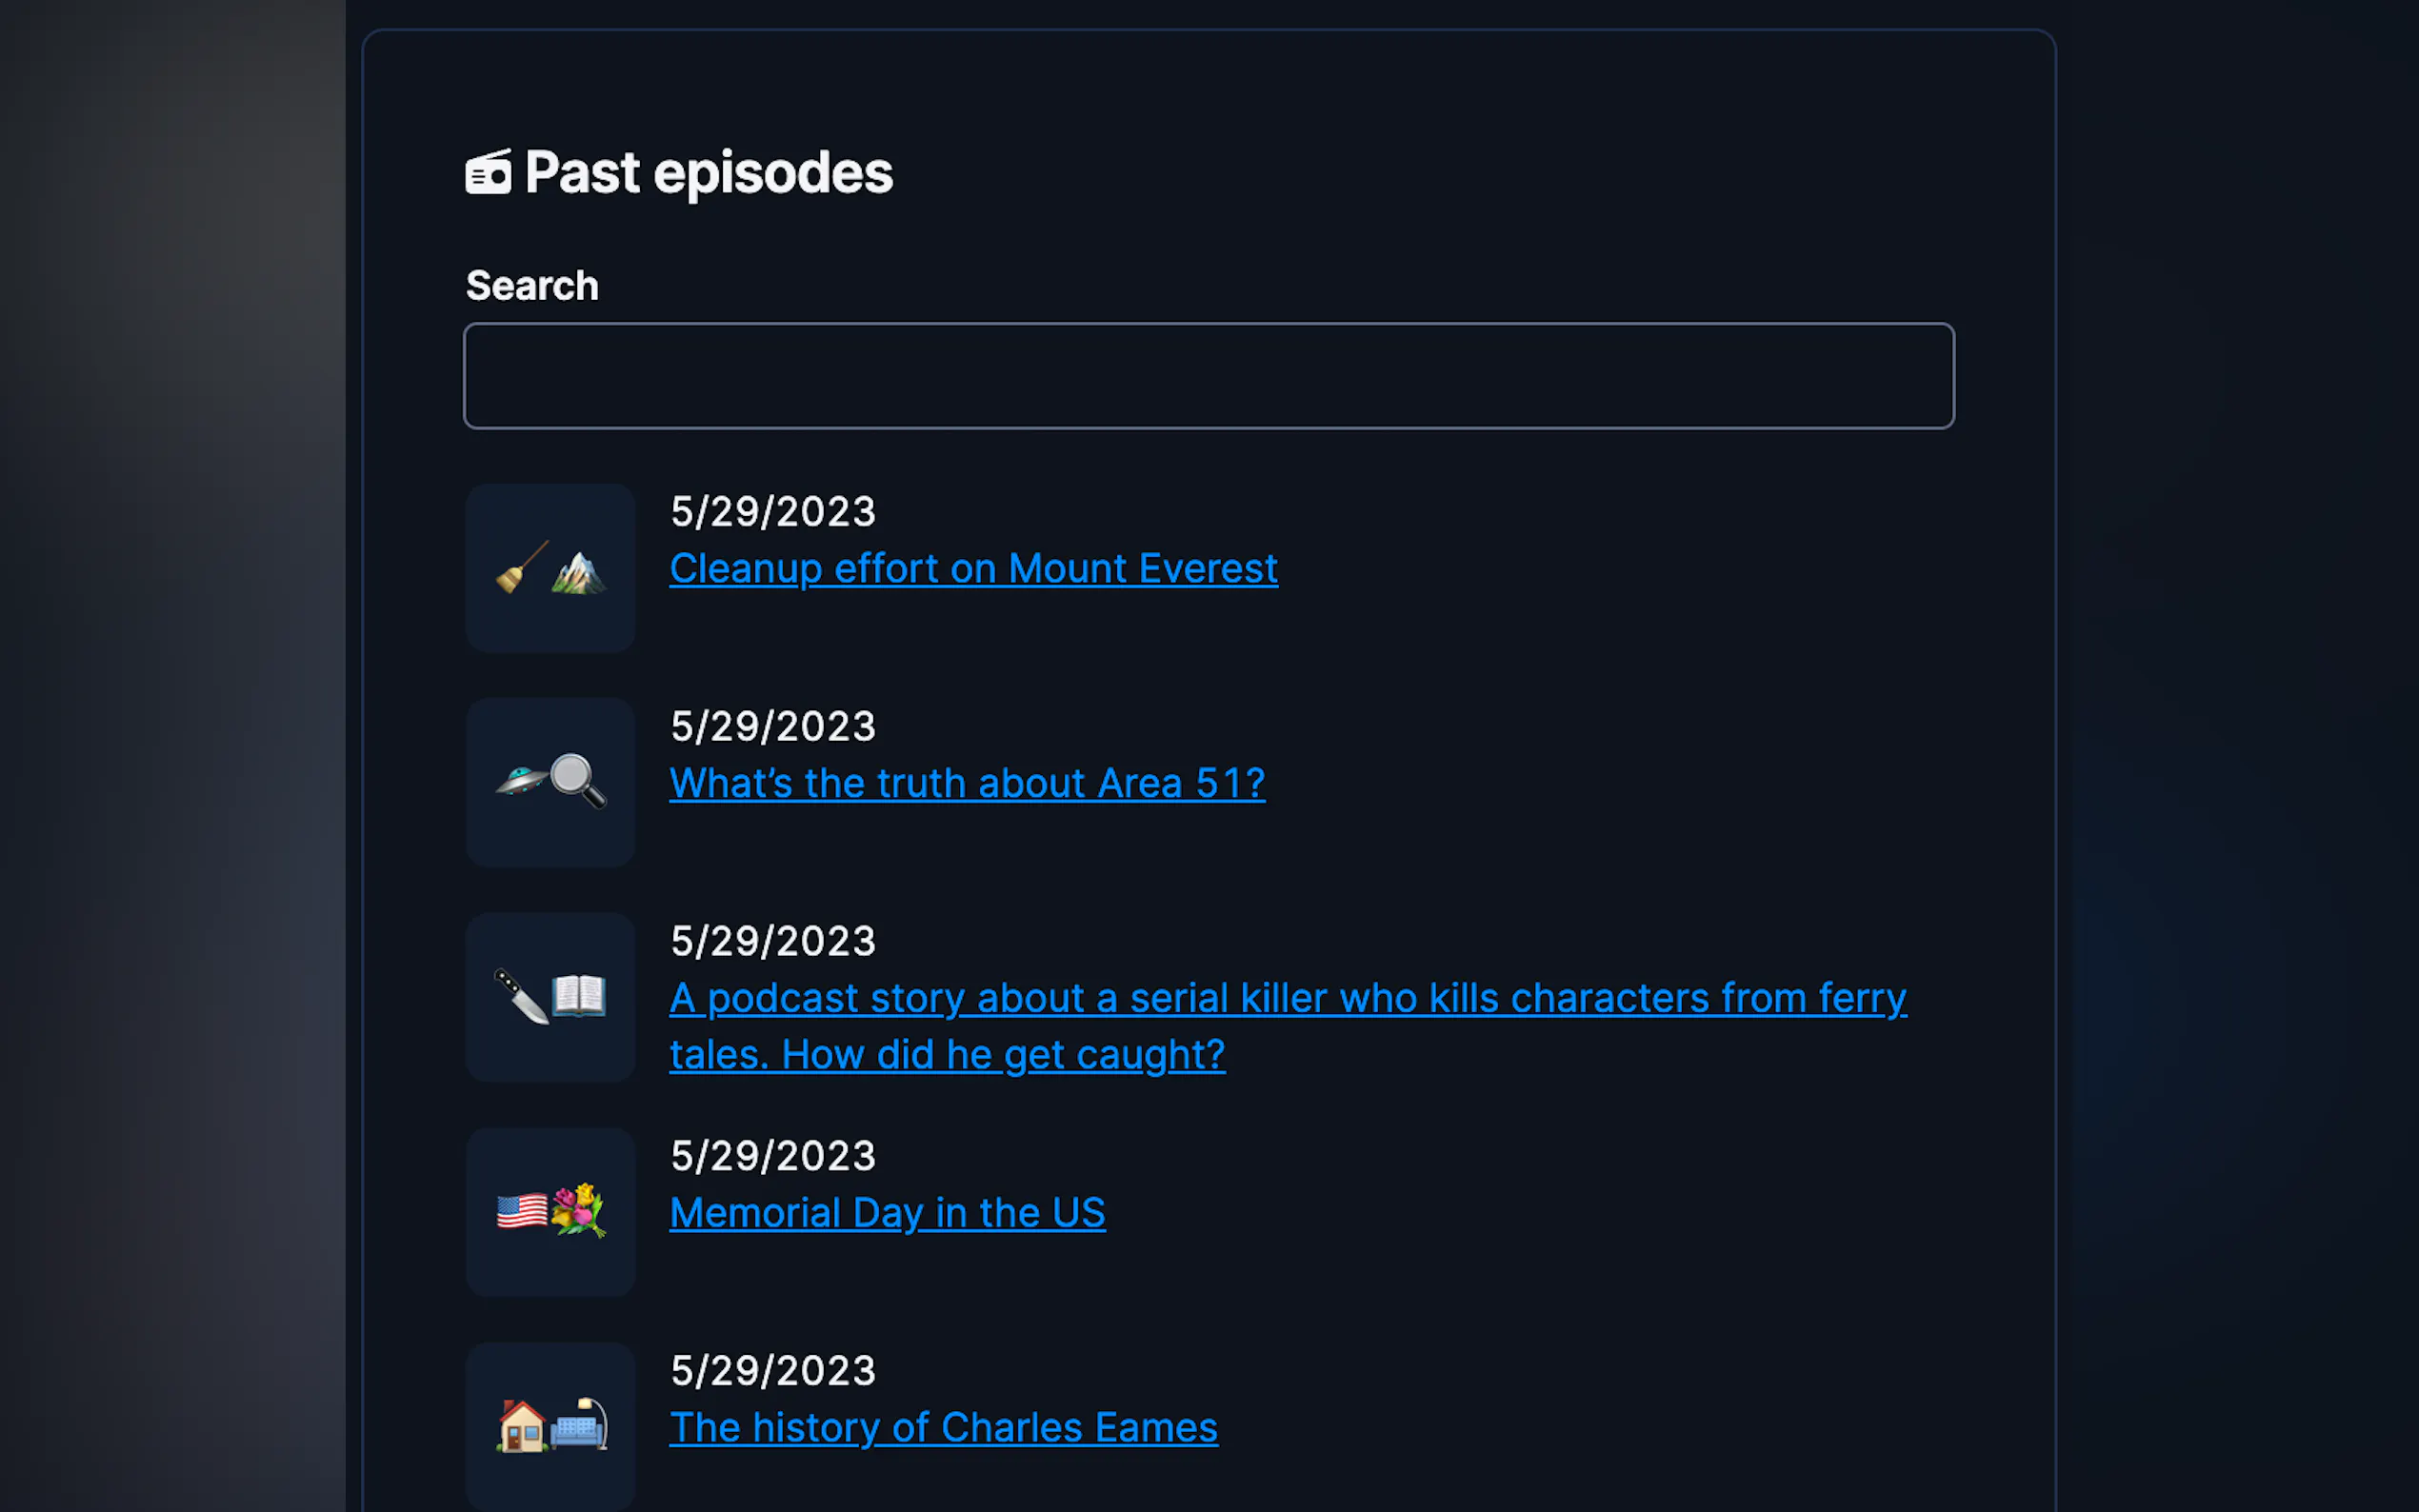Click the kitchen knife emoji

pos(522,996)
